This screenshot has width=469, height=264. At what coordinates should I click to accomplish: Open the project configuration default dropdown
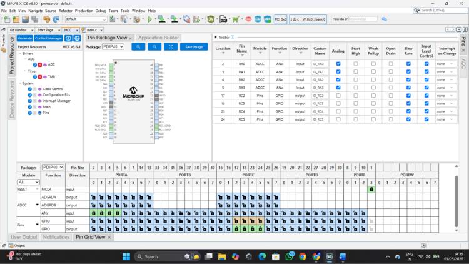[86, 19]
